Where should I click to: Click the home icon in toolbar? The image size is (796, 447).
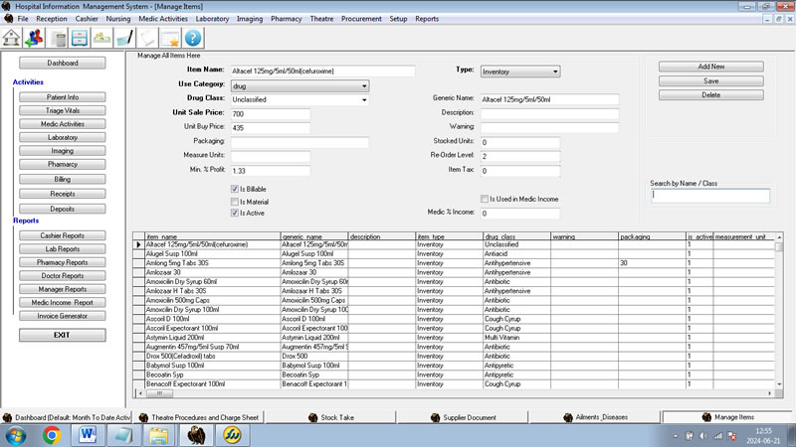click(13, 38)
